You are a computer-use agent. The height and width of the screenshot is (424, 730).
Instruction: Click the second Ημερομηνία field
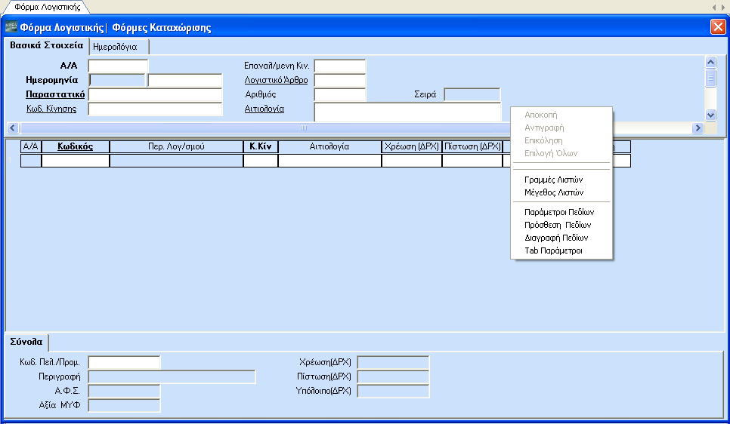click(x=185, y=81)
